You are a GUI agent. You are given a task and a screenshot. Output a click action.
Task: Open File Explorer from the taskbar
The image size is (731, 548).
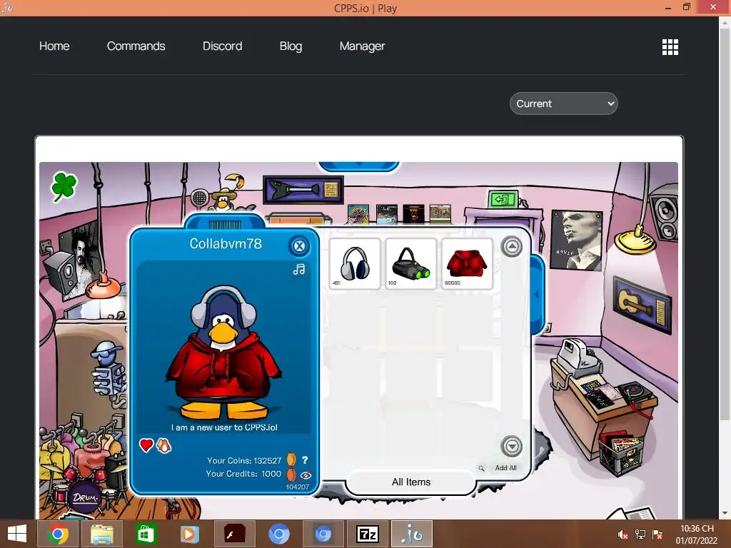102,534
